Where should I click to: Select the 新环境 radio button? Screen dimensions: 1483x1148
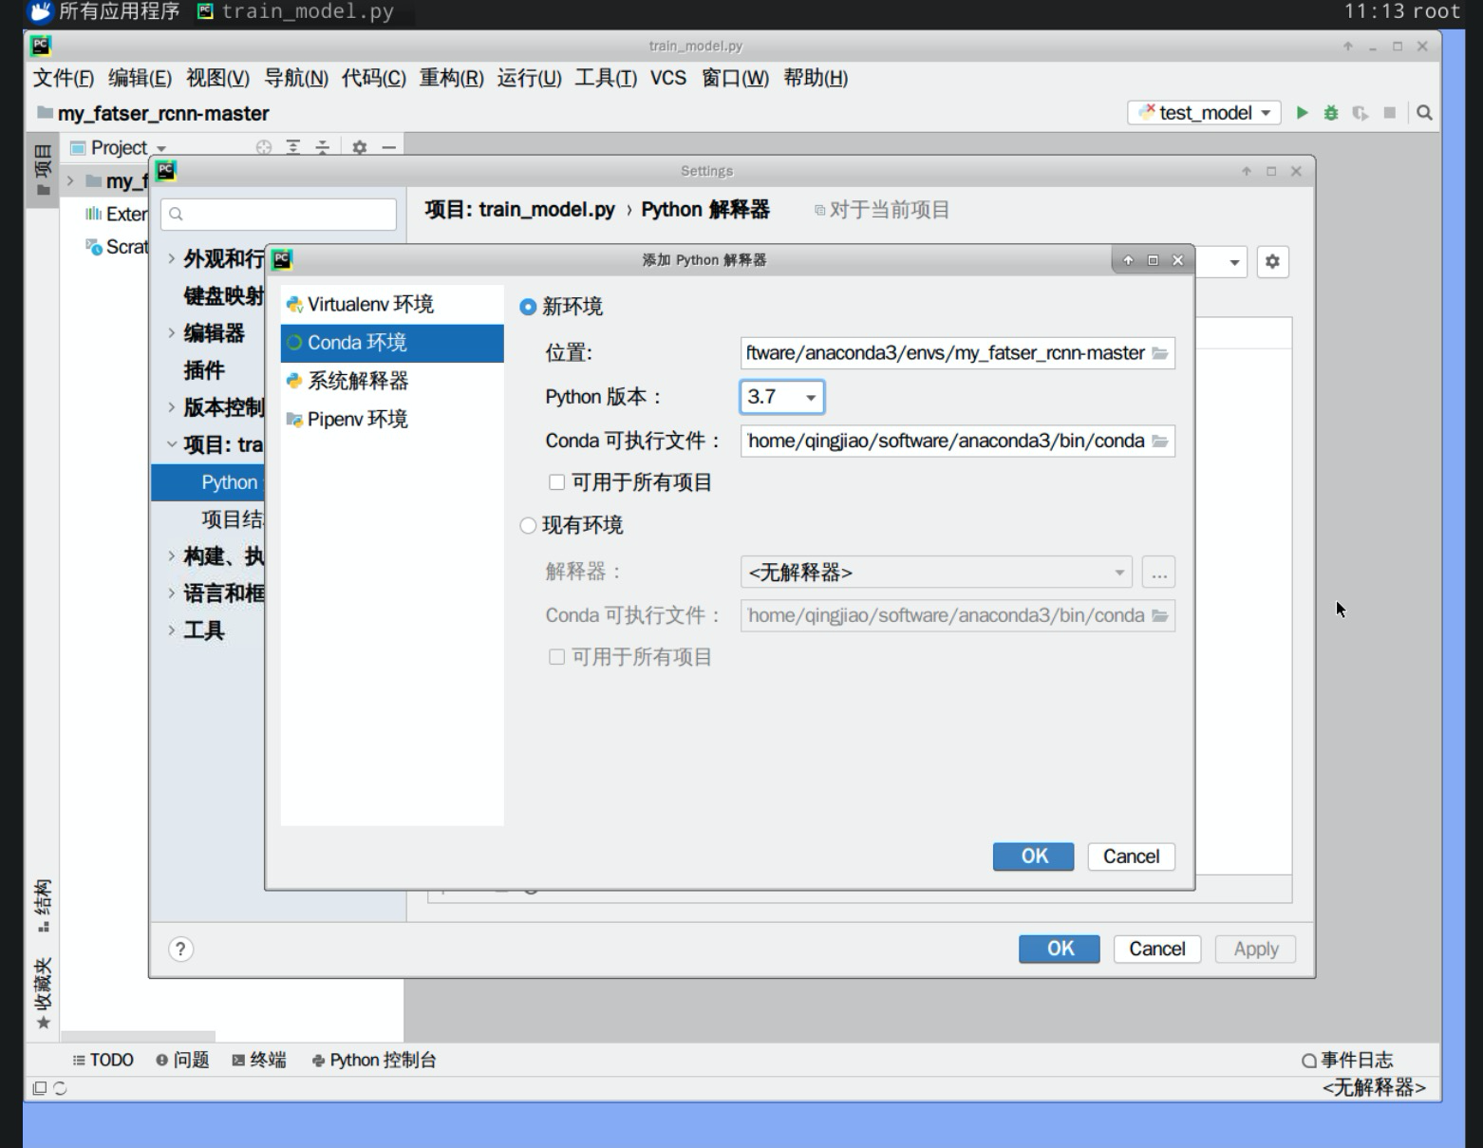529,307
